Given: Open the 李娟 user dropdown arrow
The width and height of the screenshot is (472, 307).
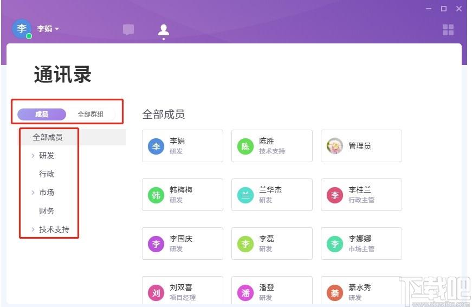Looking at the screenshot, I should pos(56,29).
